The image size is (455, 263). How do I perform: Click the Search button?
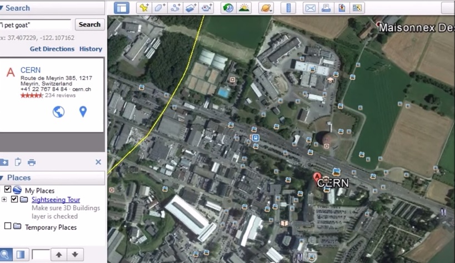89,24
